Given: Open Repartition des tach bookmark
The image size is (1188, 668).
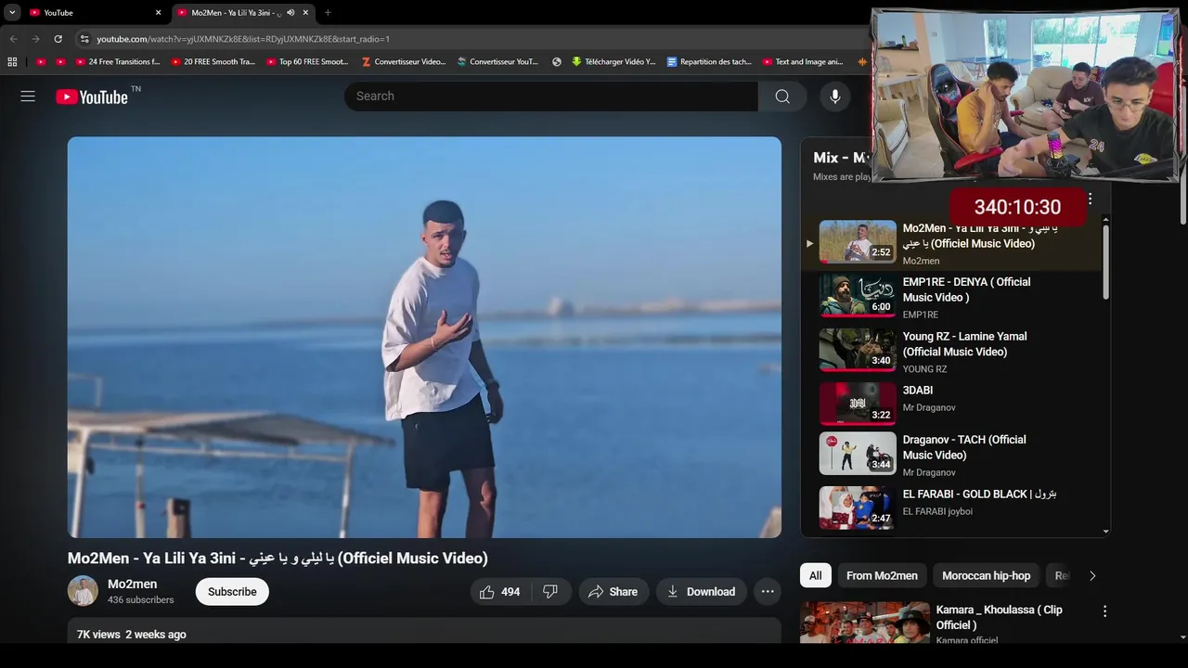Looking at the screenshot, I should 709,62.
